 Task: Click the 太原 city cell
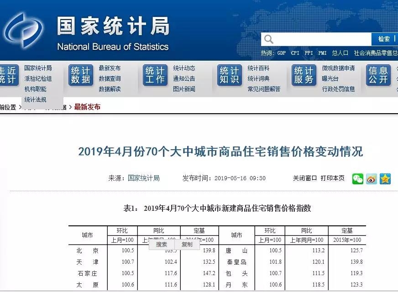click(87, 285)
